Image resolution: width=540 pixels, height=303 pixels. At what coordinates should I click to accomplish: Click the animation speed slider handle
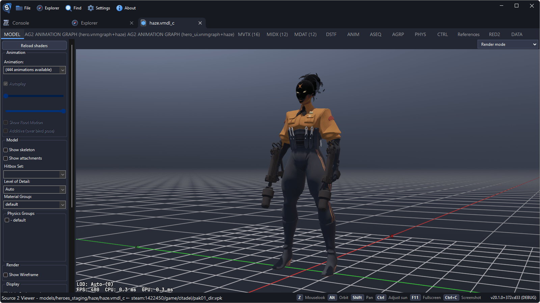coord(63,111)
